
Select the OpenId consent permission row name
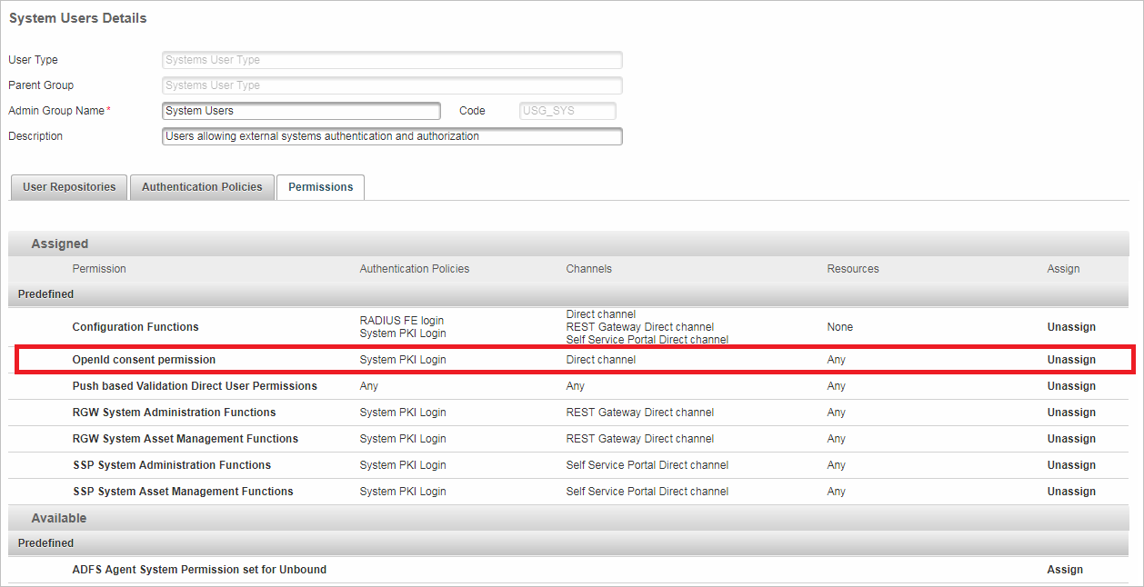tap(144, 360)
